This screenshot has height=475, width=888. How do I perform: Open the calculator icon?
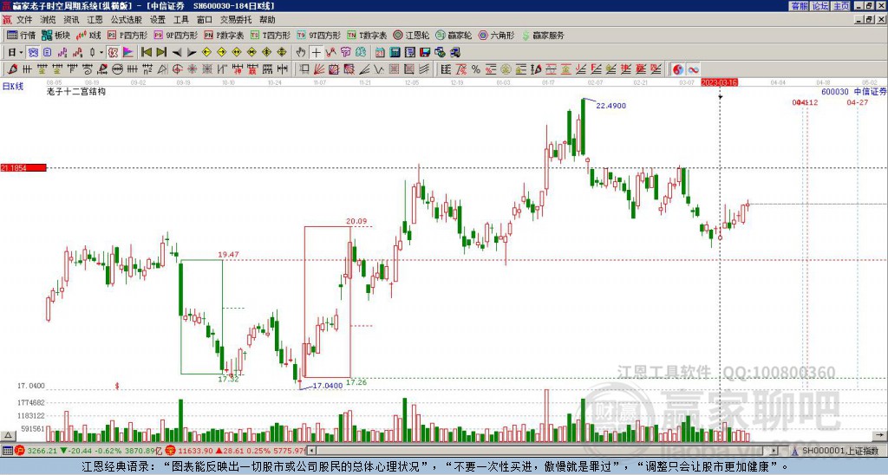click(x=395, y=53)
